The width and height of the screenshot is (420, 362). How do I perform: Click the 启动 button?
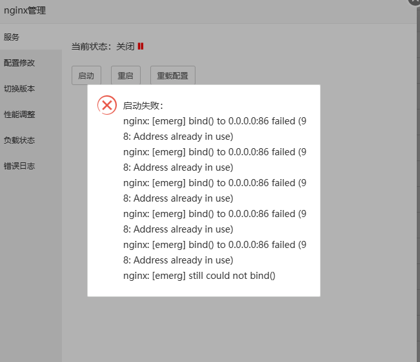(x=86, y=75)
